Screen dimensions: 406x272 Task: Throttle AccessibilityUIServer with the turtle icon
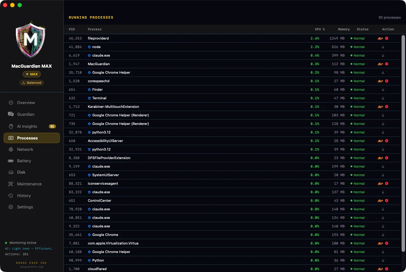tap(380, 141)
